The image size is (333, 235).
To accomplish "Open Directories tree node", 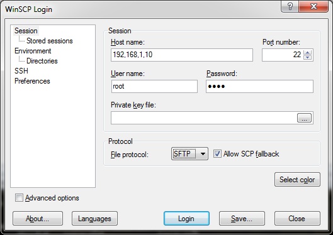I will coord(42,61).
